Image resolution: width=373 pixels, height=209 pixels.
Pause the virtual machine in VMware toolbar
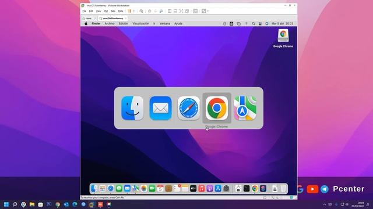pyautogui.click(x=129, y=11)
